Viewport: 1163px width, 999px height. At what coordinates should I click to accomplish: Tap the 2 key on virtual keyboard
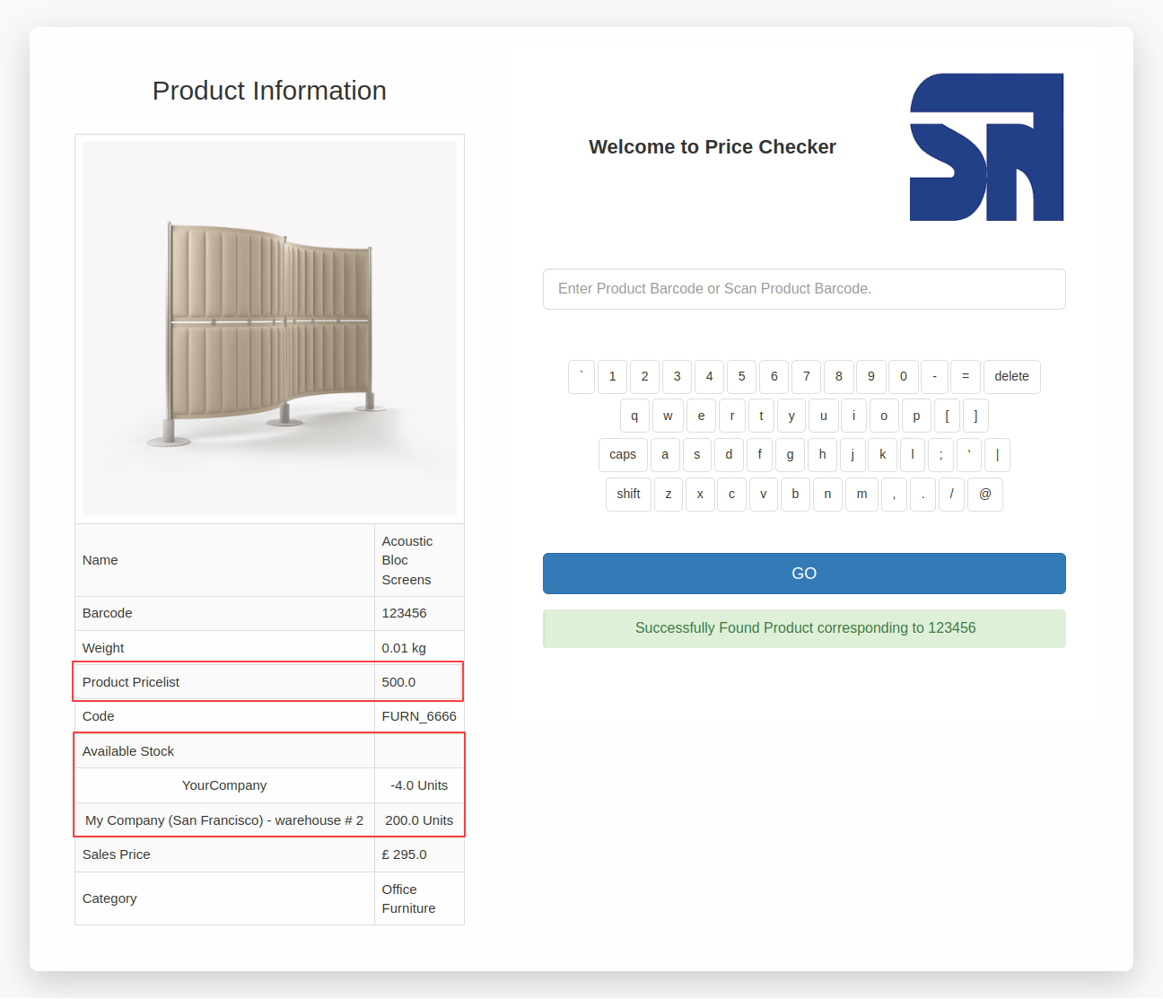coord(644,377)
